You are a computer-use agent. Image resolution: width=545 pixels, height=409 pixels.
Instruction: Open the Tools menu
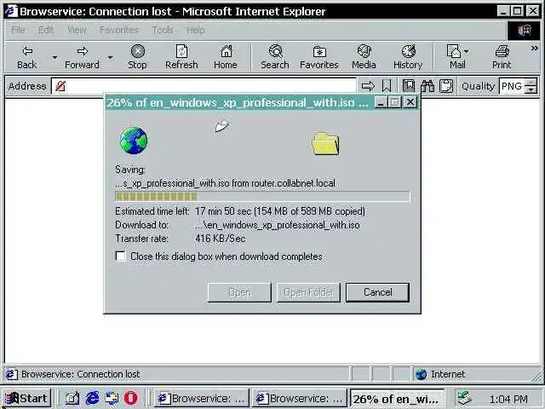[163, 31]
